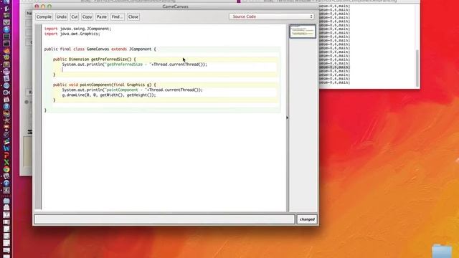This screenshot has height=258, width=459.
Task: Click the green zoom button of GameCanvas window
Action: click(49, 6)
